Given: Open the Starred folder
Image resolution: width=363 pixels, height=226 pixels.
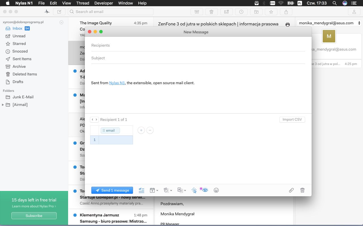Looking at the screenshot, I should click(x=19, y=44).
